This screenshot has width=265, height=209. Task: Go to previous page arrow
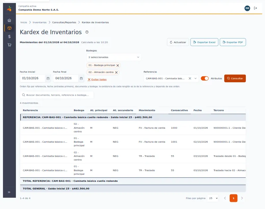tap(225, 198)
